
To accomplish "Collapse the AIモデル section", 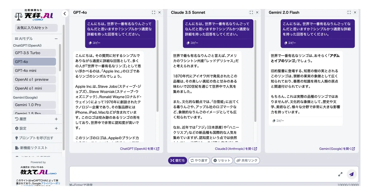I will [56, 39].
